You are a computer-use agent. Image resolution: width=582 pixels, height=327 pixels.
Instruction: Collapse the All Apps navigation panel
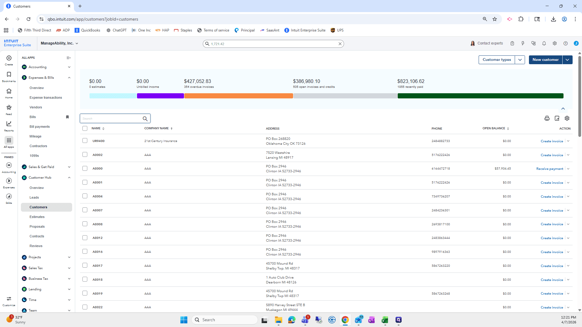tap(69, 58)
